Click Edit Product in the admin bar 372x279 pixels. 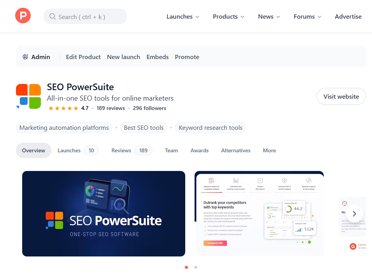83,57
